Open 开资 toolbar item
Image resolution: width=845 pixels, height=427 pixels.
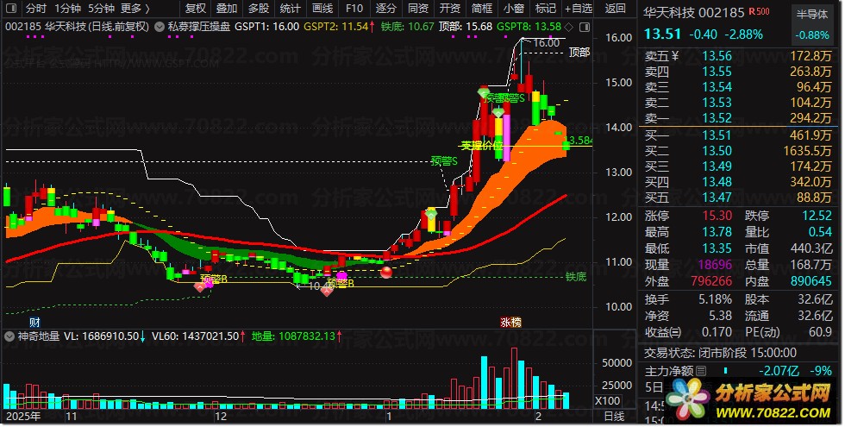449,9
